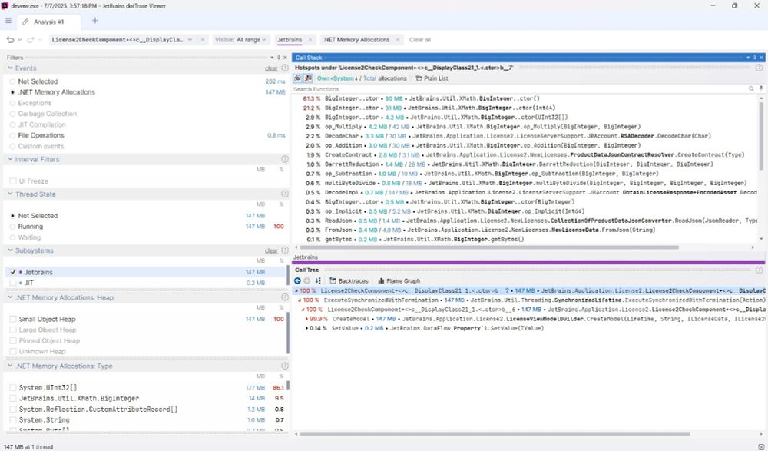Expand the SetValue call tree node
This screenshot has width=768, height=451.
click(307, 328)
